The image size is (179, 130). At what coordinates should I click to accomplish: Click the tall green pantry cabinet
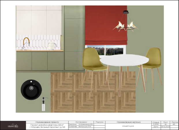point(75,38)
